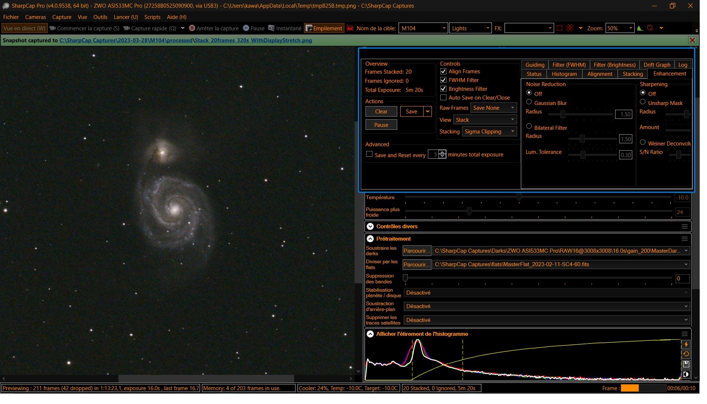
Task: Click the Clear button under Actions
Action: (381, 112)
